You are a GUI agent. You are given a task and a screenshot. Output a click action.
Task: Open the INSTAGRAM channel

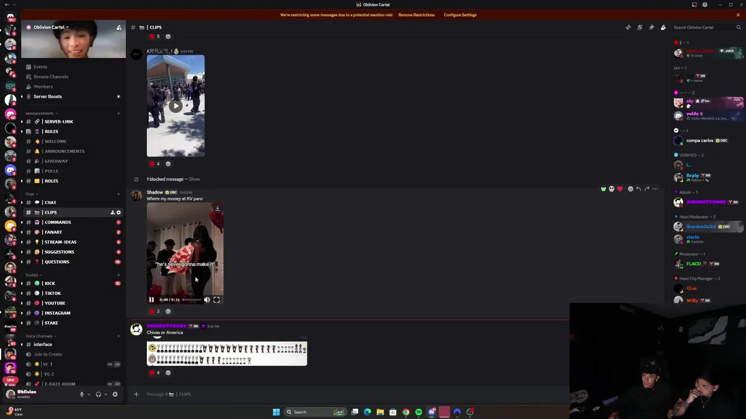tap(57, 313)
